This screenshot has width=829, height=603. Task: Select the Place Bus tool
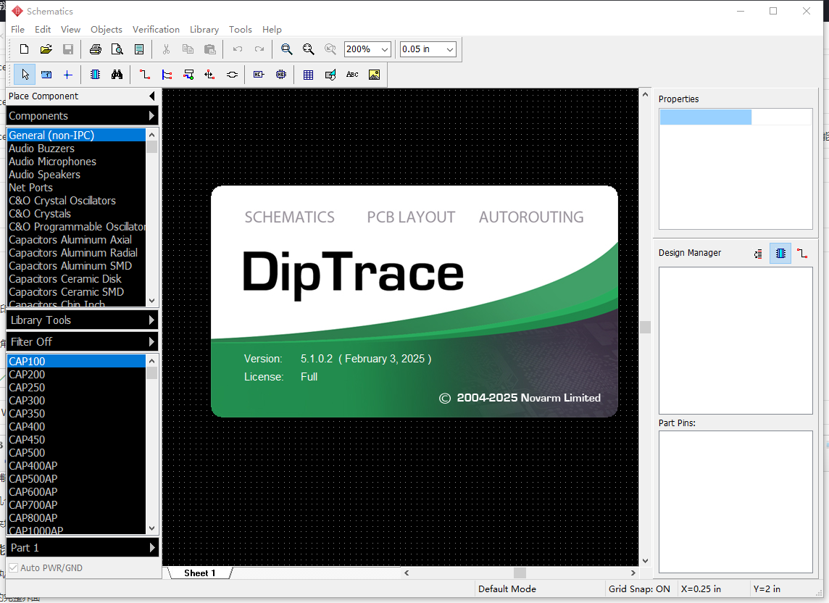167,75
